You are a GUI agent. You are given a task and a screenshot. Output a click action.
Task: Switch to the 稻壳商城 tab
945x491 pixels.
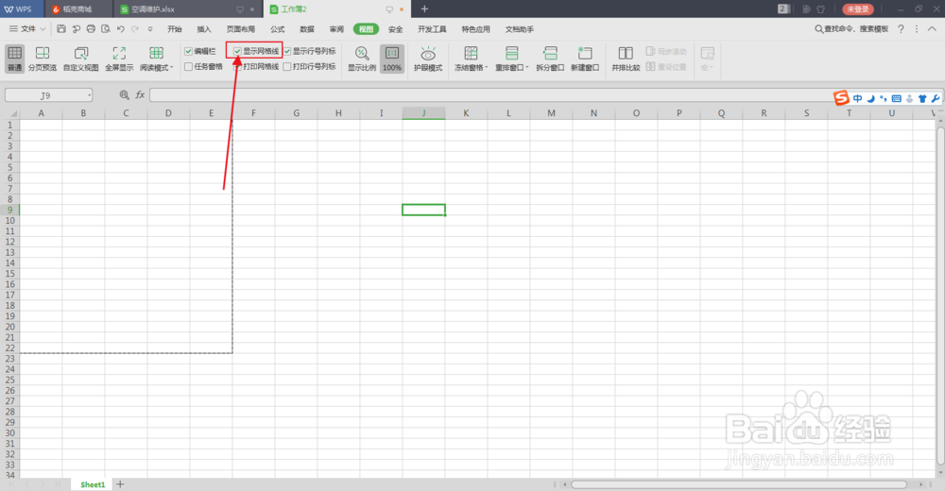click(77, 9)
